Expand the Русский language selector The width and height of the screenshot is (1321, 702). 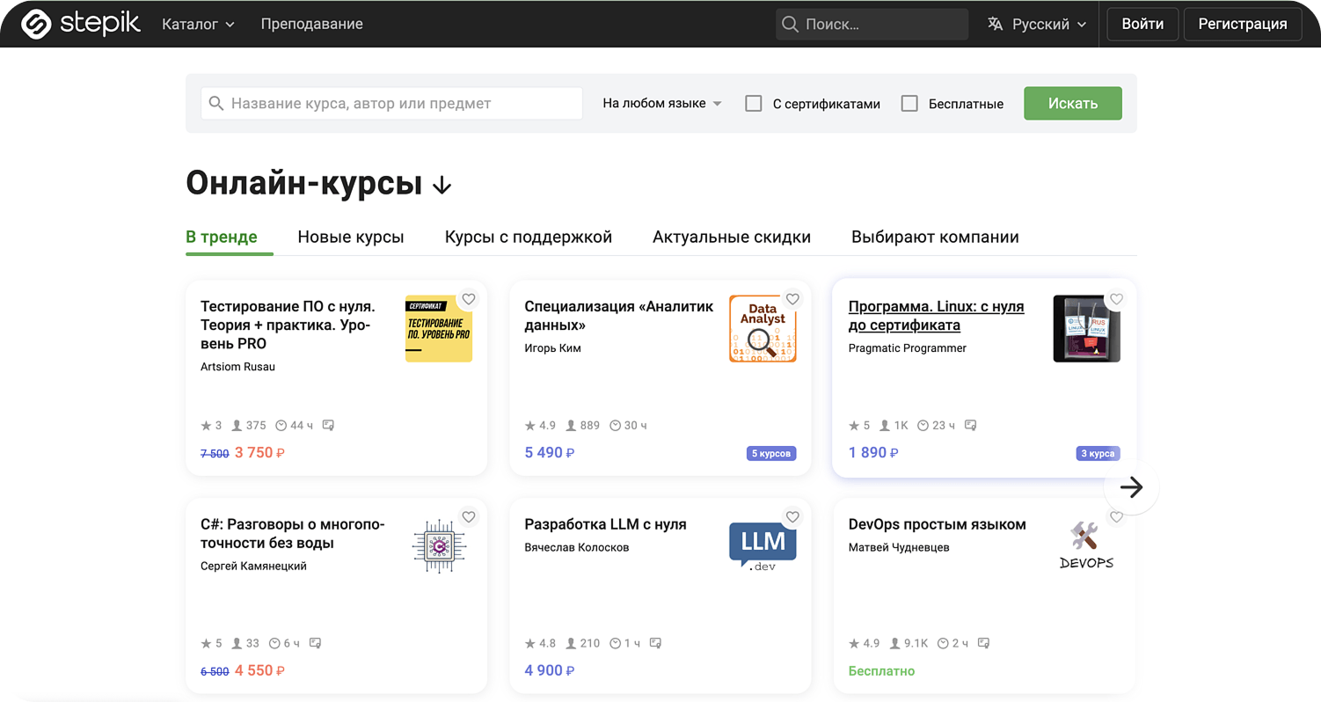point(1038,24)
